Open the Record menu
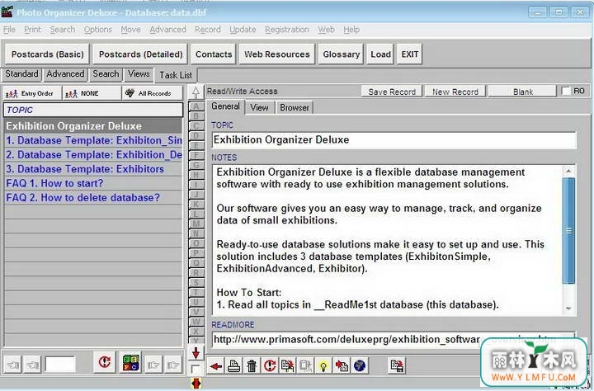Viewport: 594px width, 391px height. (208, 30)
